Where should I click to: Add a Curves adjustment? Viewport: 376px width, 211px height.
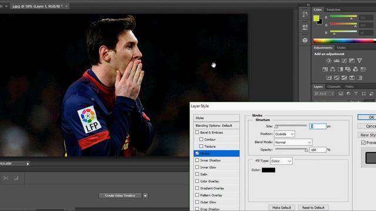click(x=344, y=60)
